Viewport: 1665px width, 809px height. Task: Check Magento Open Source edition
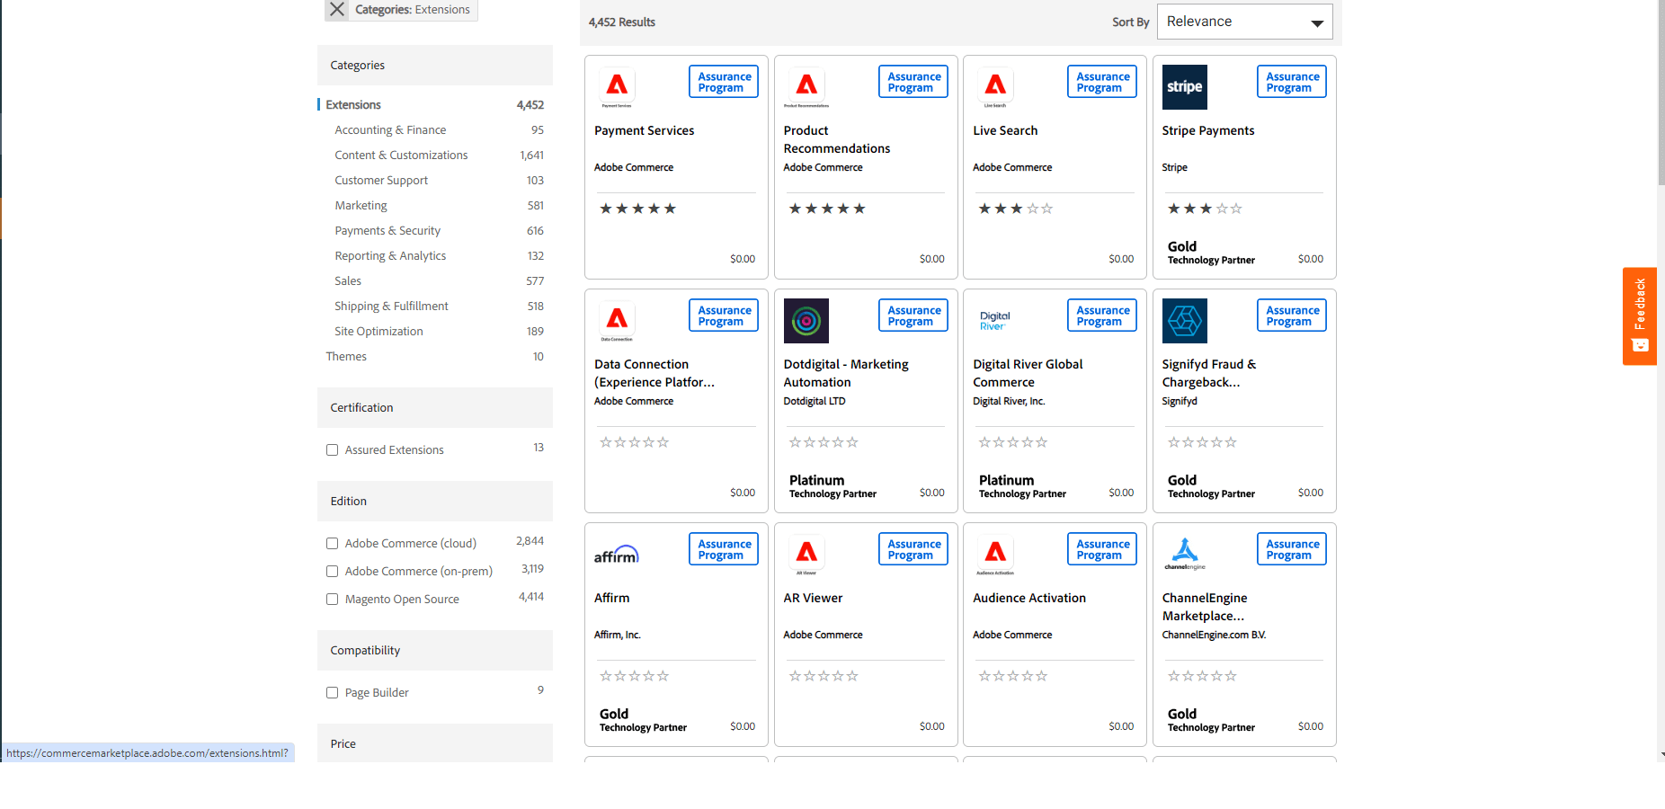point(332,600)
